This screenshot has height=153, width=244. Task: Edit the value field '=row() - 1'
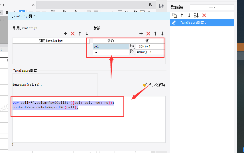click(x=150, y=52)
